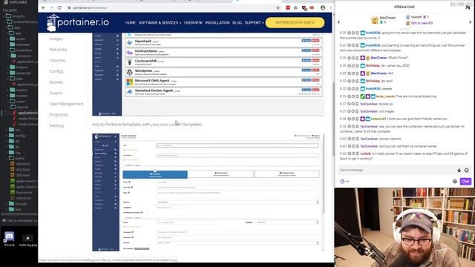This screenshot has width=475, height=267.
Task: Click the Settings sidebar link
Action: tap(56, 126)
